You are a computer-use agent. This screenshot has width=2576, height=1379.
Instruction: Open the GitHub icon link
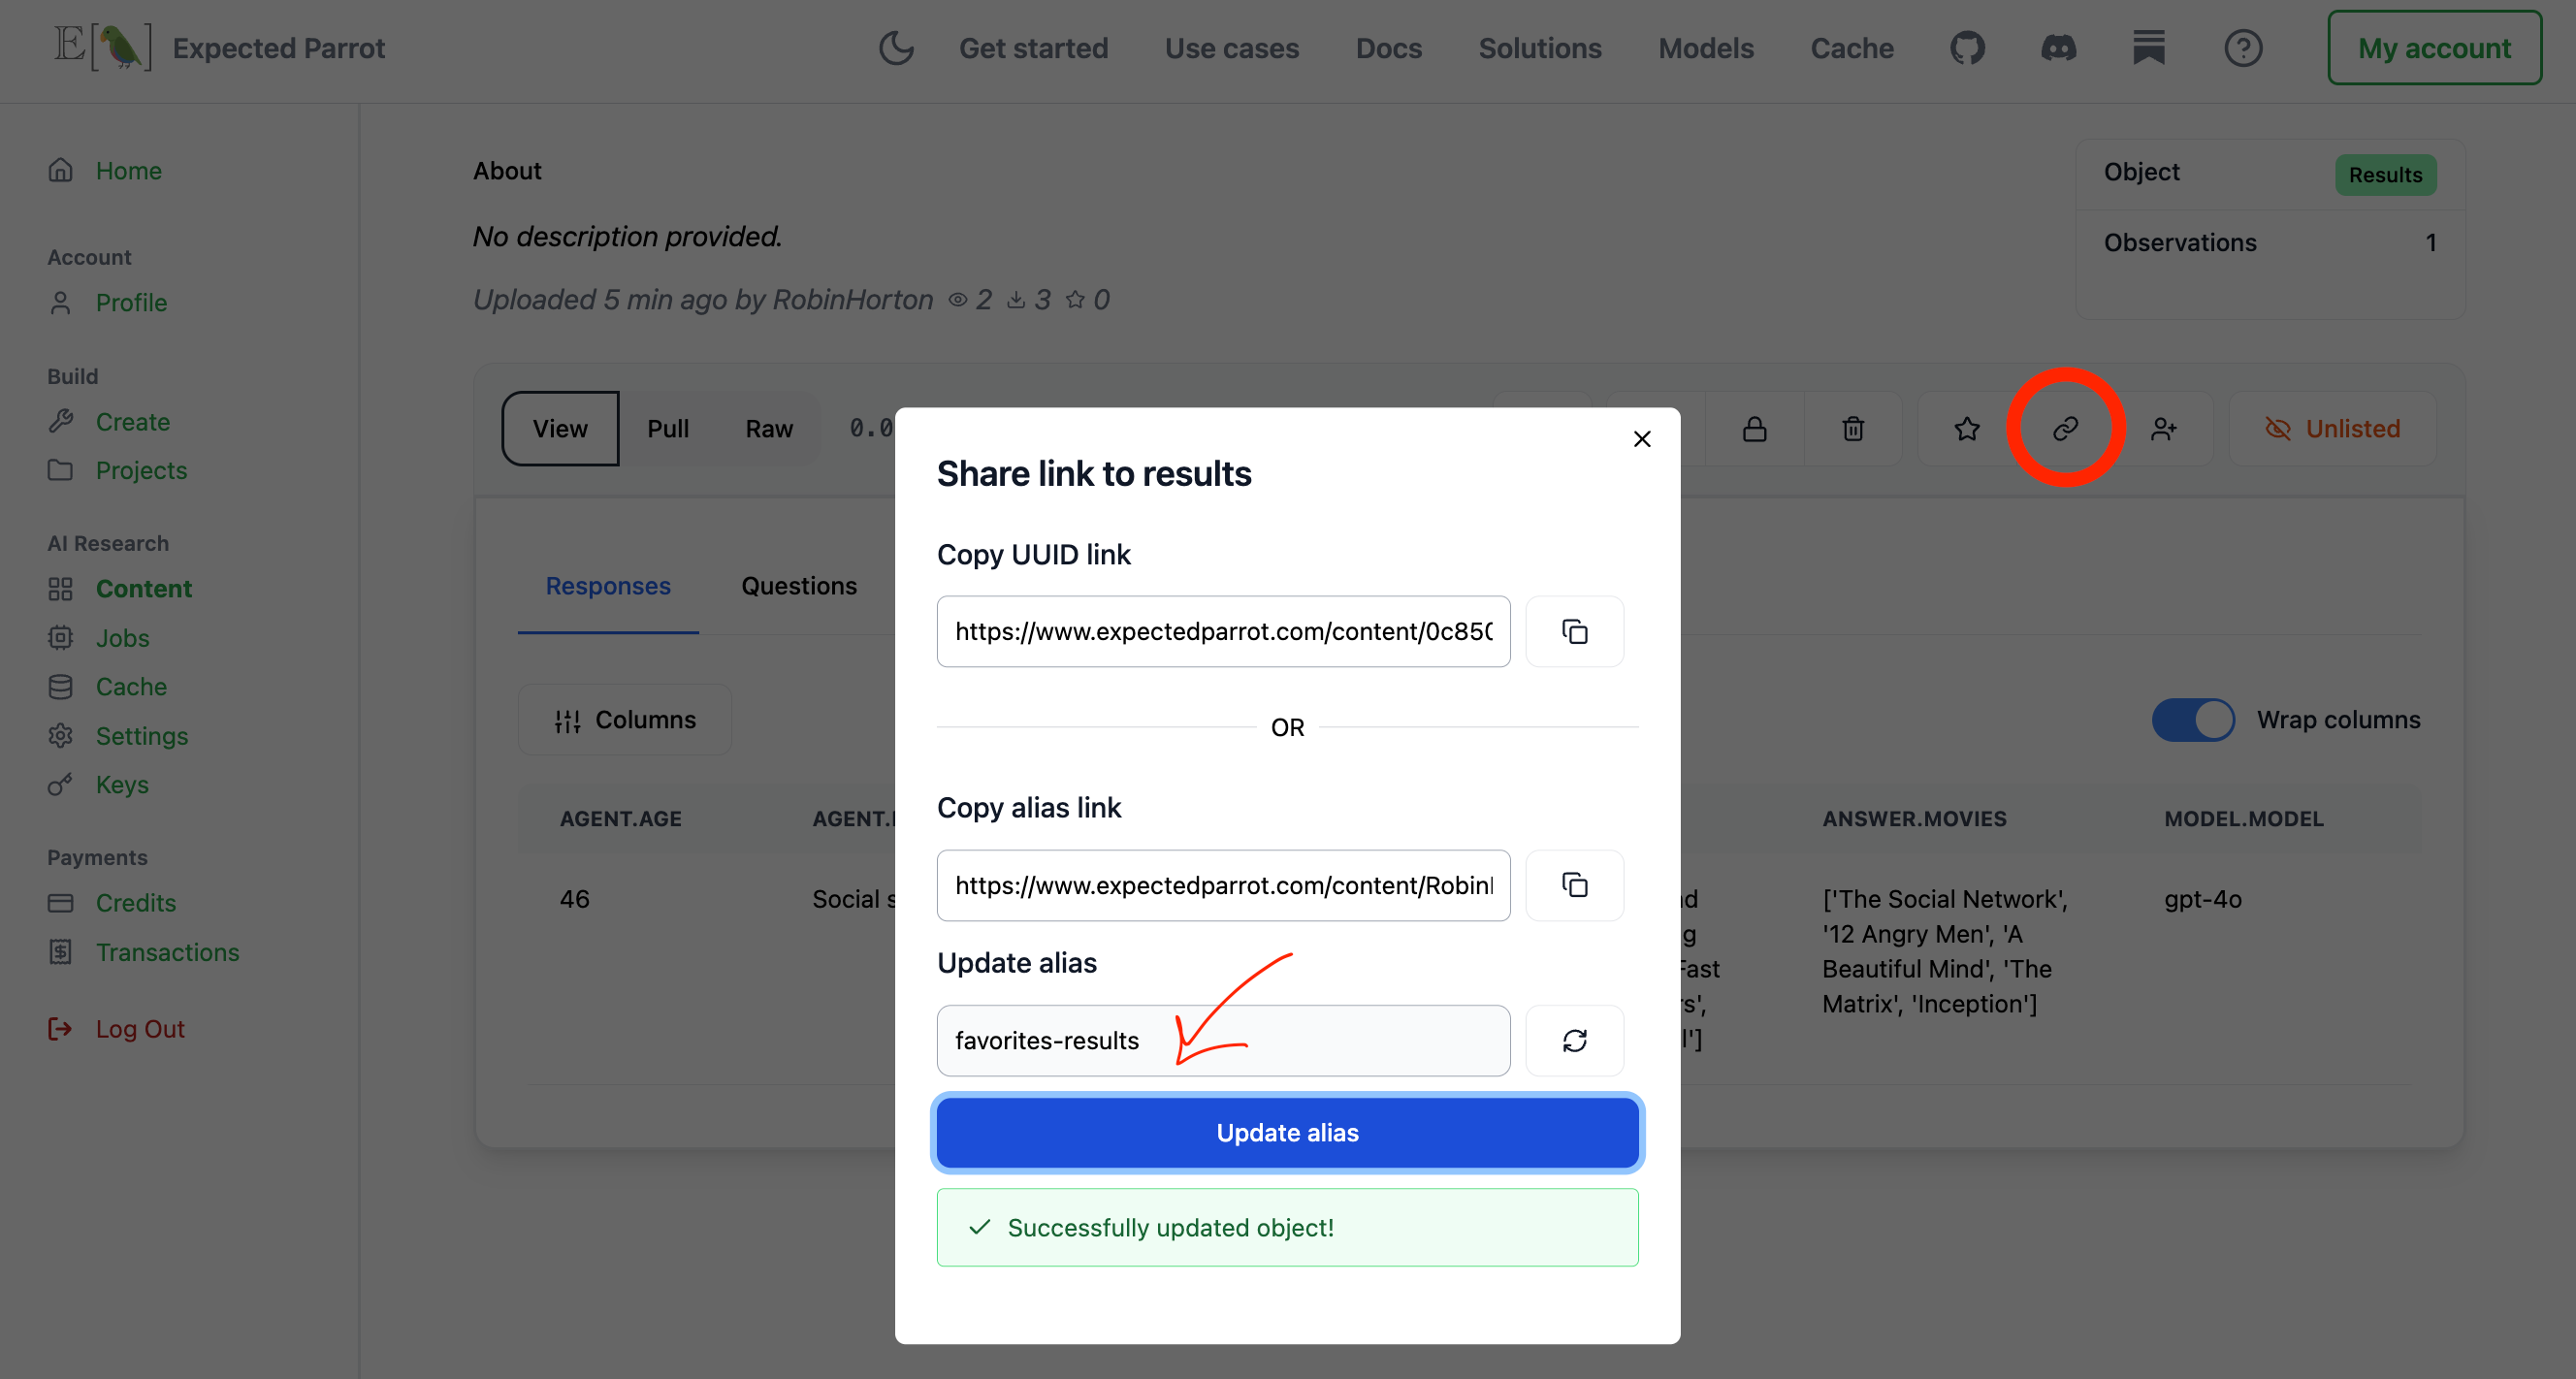tap(1967, 48)
